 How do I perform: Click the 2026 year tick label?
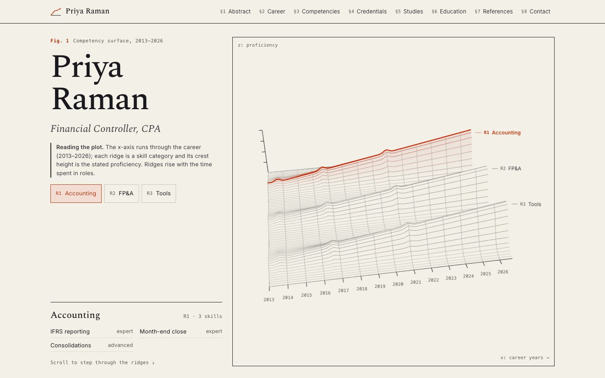[503, 272]
